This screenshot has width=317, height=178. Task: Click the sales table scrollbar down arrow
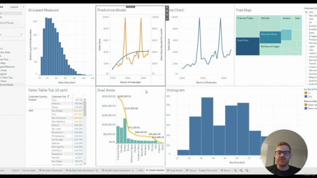85,164
